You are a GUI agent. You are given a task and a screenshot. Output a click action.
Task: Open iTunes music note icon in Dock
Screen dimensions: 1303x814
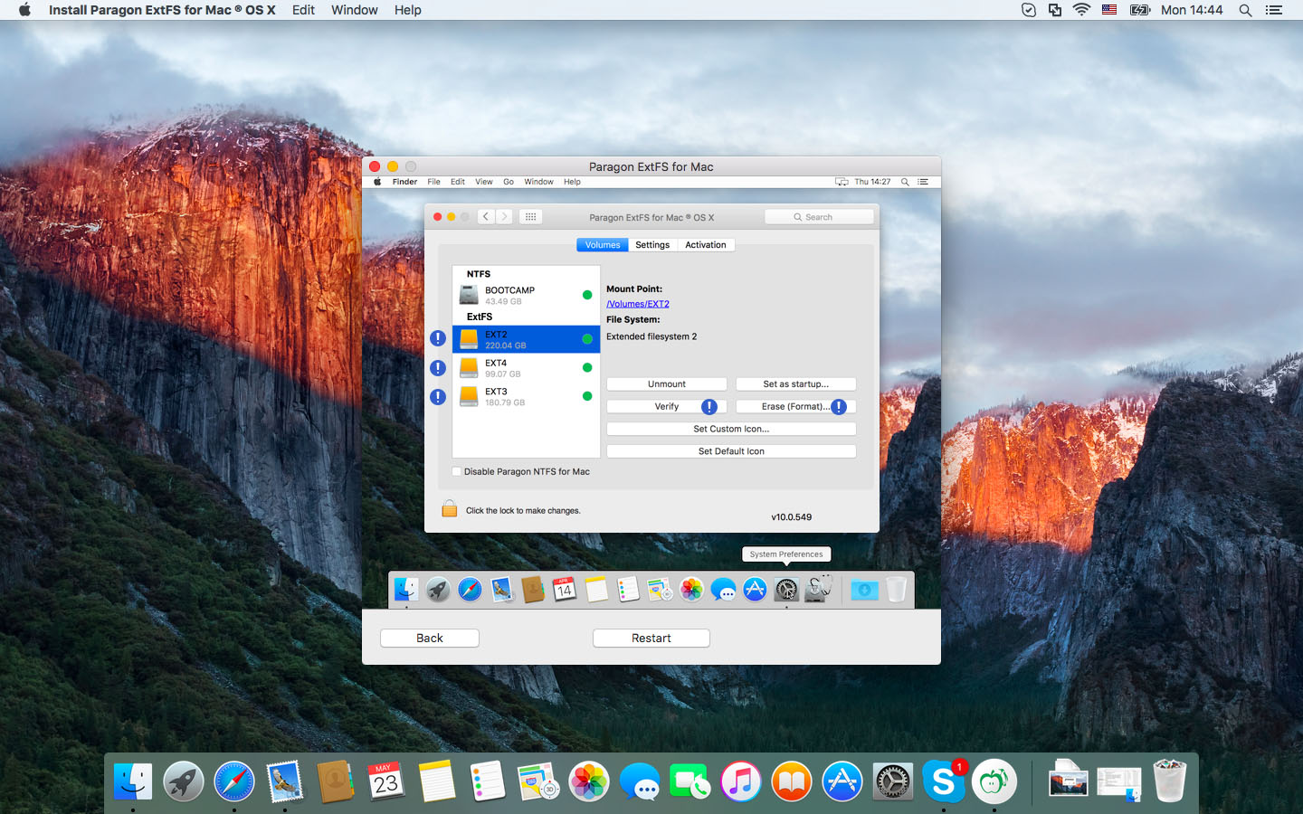(x=741, y=781)
